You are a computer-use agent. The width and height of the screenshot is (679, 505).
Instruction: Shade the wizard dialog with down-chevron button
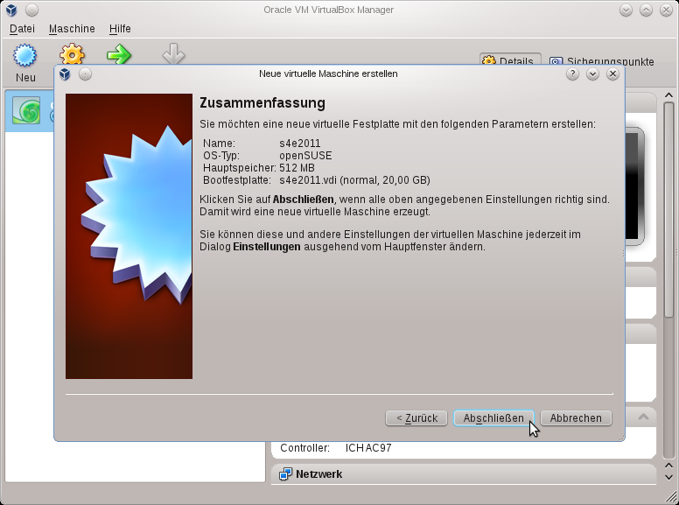point(593,74)
